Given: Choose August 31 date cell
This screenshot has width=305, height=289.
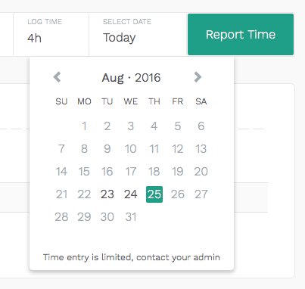Looking at the screenshot, I should point(131,217).
